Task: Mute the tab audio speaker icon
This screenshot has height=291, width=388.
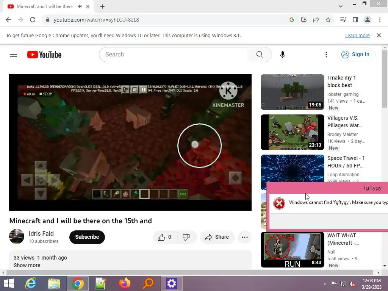Action: 80,6
